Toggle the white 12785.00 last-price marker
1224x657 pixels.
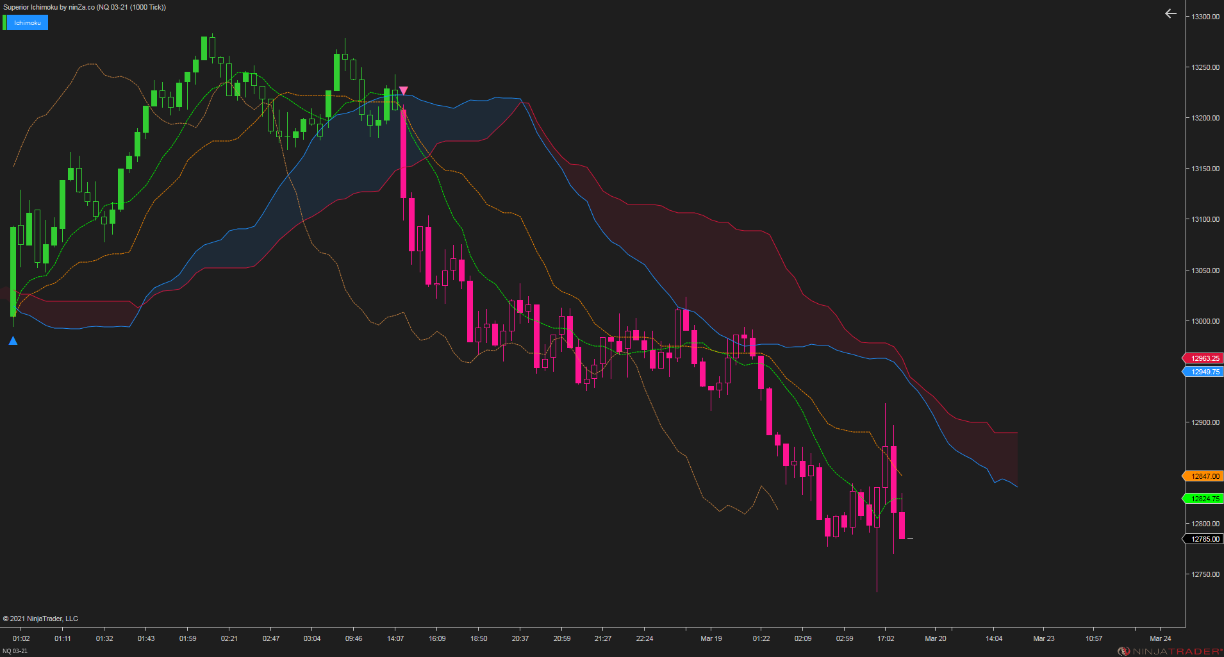coord(1203,539)
